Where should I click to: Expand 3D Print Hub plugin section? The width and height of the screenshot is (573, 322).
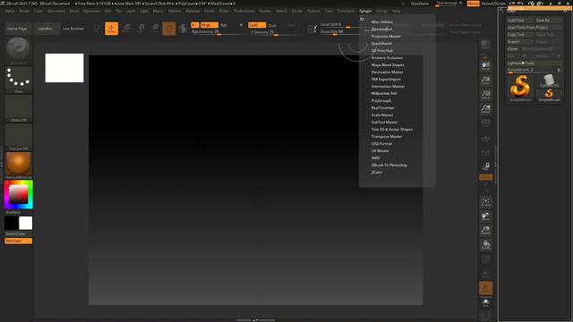[382, 50]
